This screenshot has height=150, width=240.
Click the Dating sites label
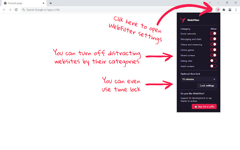coord(186,61)
